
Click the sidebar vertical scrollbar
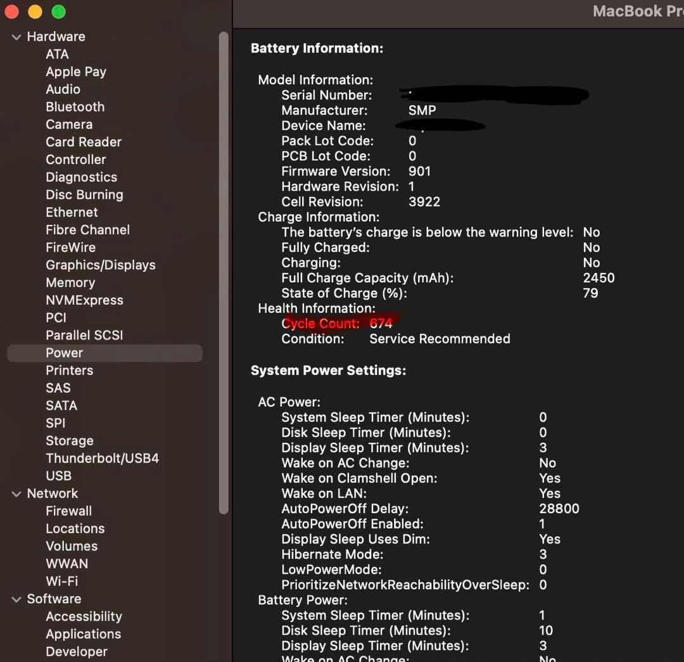pos(223,272)
